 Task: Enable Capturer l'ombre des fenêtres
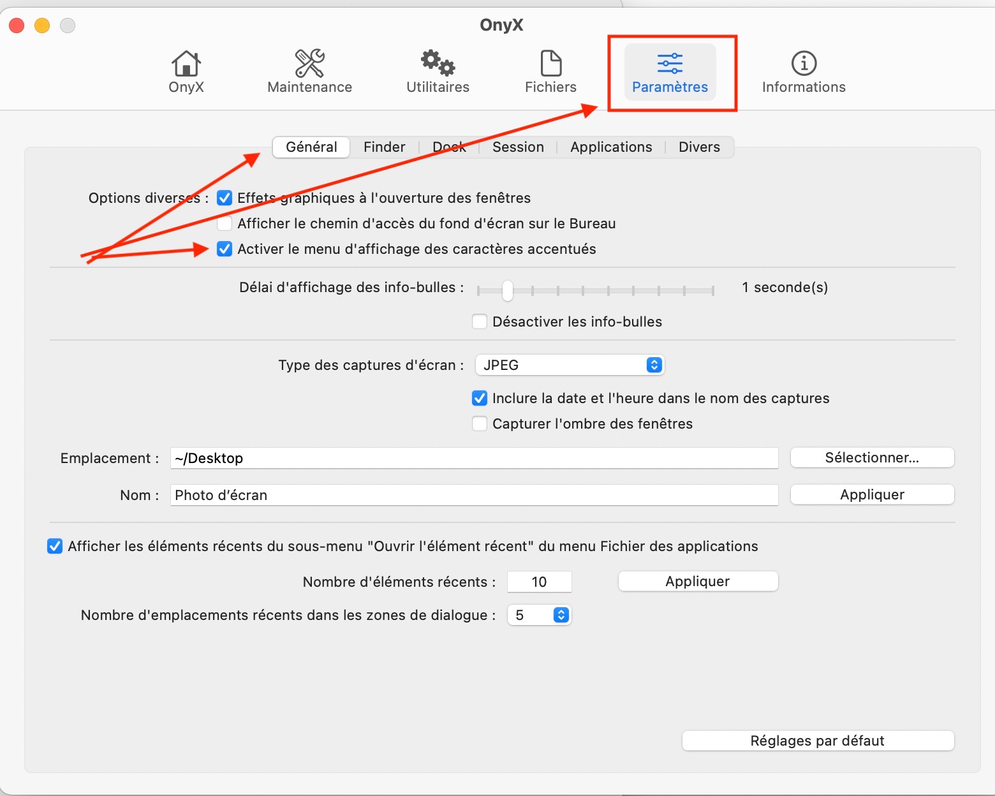480,424
